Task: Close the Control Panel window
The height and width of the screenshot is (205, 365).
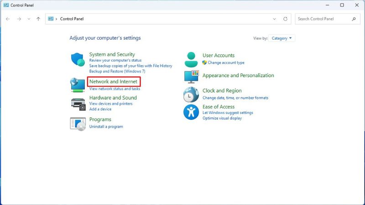Action: (x=357, y=5)
